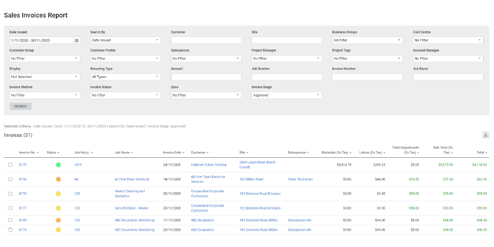
Task: Click the Invoice Number input field
Action: tap(368, 77)
